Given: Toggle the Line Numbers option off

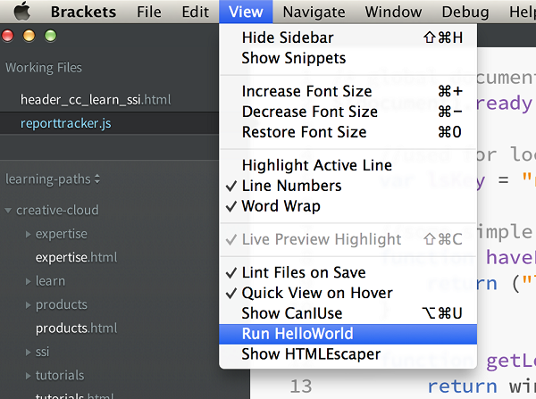Looking at the screenshot, I should coord(348,186).
